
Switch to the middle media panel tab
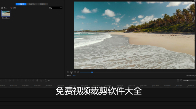click(x=32, y=4)
